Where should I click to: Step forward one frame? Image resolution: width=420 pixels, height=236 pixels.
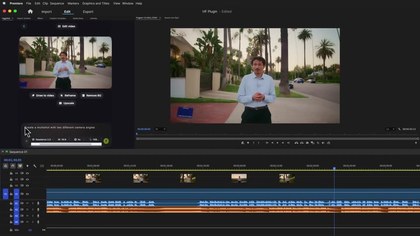283,143
